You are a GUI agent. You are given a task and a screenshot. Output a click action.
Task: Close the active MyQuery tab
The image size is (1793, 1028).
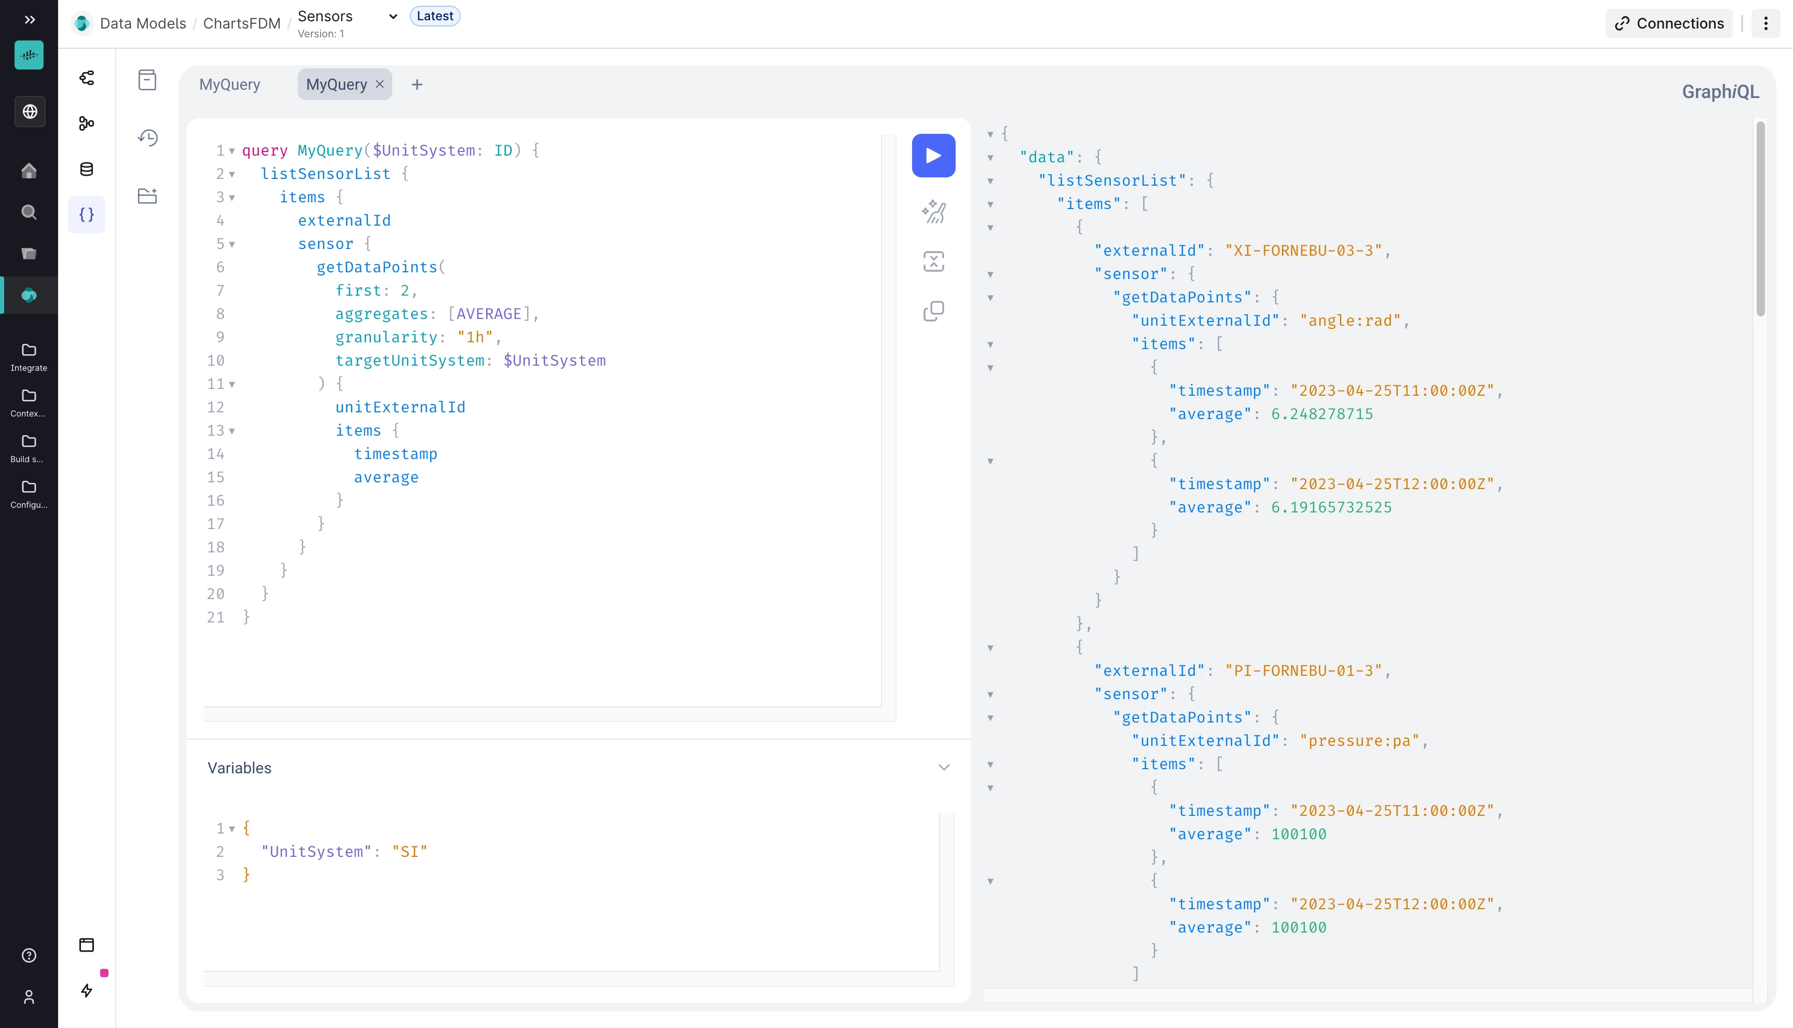click(380, 85)
